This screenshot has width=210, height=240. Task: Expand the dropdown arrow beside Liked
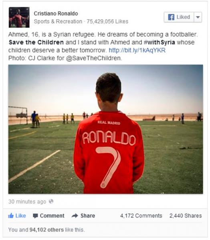(x=198, y=17)
